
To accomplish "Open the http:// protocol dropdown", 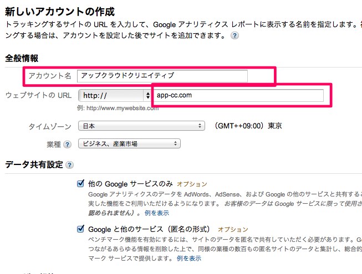I will (115, 95).
